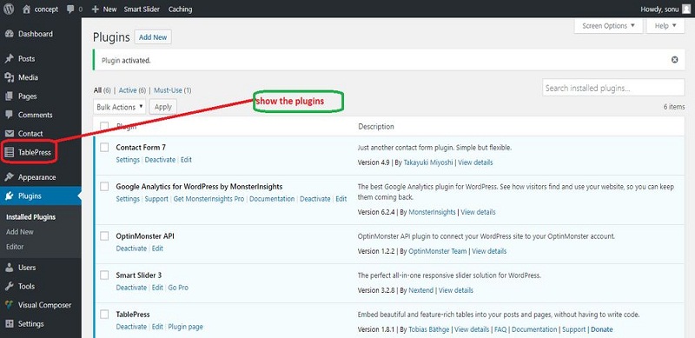Open TablePress FAQ link
Screen dimensions: 695x338
click(x=500, y=329)
